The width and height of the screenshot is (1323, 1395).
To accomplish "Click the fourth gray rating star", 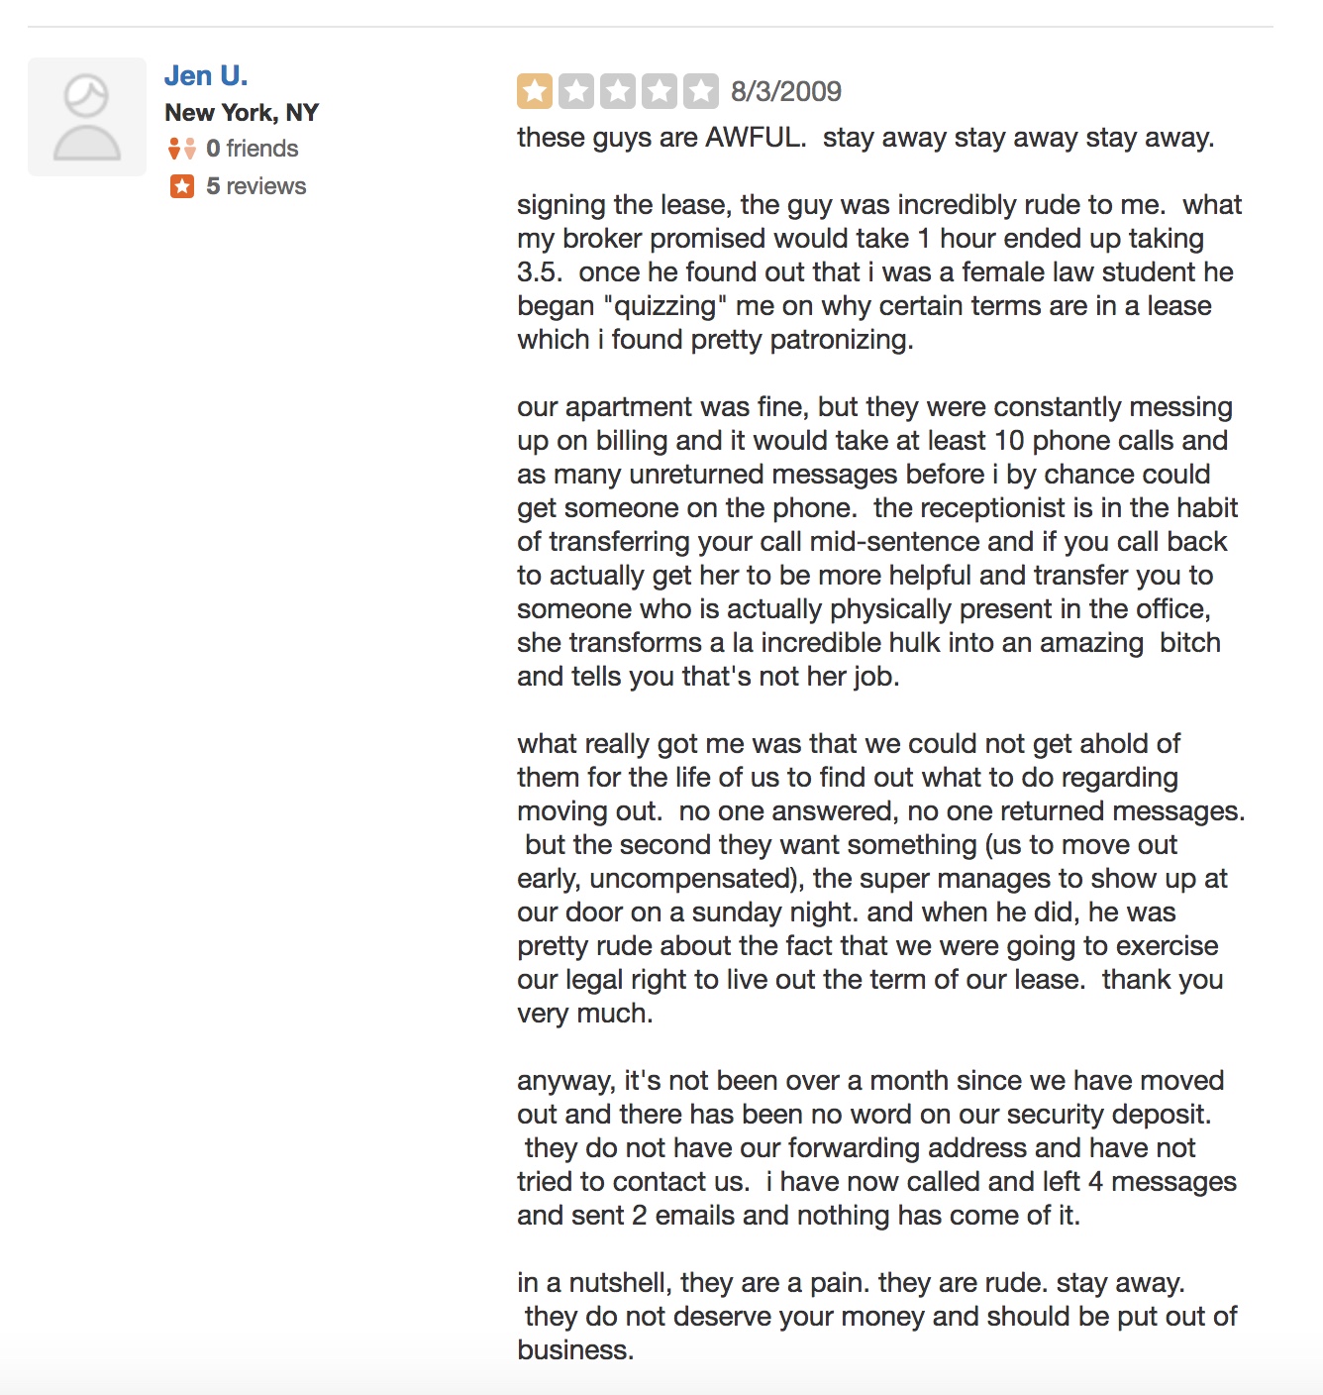I will pyautogui.click(x=660, y=91).
